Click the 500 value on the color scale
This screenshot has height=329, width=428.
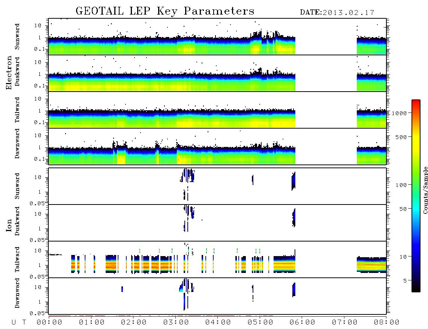(x=401, y=137)
